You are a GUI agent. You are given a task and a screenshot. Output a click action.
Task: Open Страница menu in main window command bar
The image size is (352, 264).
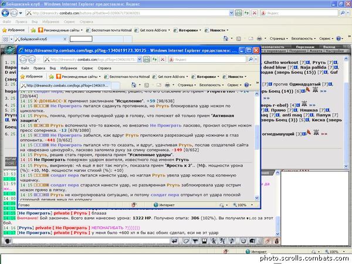point(279,39)
